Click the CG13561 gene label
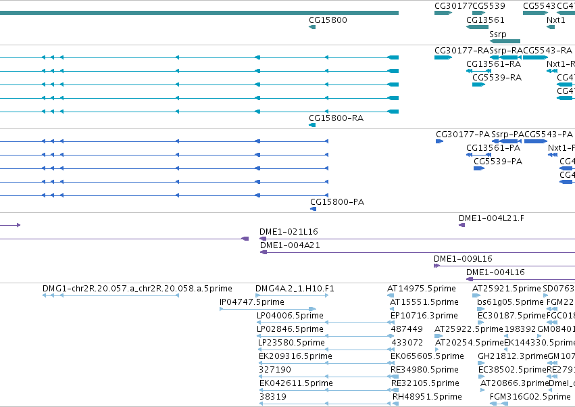Image resolution: width=575 pixels, height=407 pixels. point(485,20)
